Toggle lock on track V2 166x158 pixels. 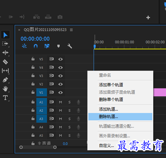tap(33, 84)
